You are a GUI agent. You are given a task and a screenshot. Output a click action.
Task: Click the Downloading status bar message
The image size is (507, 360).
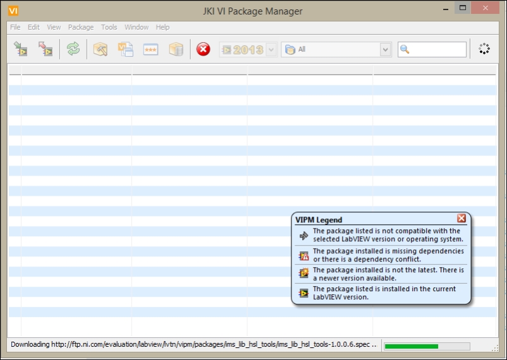[194, 344]
